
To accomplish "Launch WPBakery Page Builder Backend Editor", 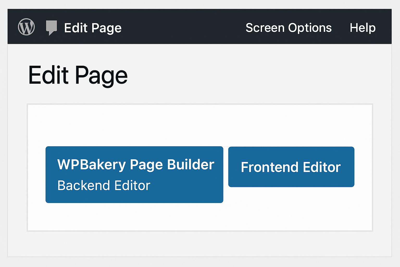I will 134,175.
